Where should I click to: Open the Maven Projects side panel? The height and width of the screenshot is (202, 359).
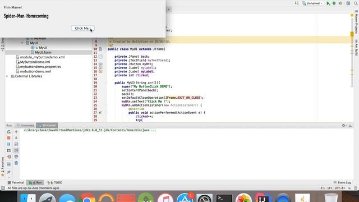[x=356, y=22]
